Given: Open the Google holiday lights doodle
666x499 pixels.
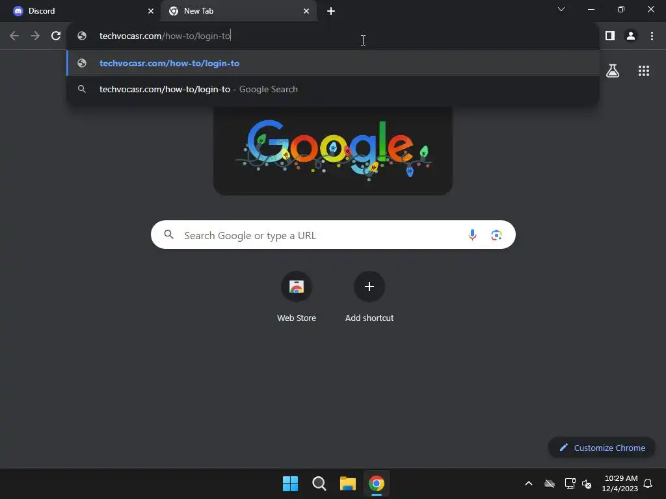Looking at the screenshot, I should coord(332,151).
